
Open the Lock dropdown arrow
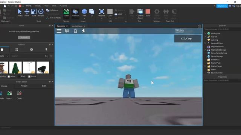tap(125, 14)
